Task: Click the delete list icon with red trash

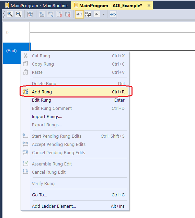Action: point(68,14)
